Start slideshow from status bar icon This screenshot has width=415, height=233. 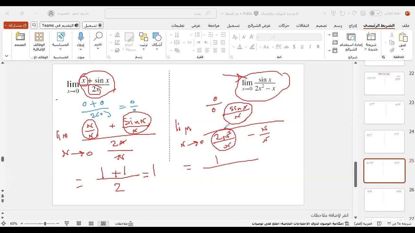tap(67, 224)
